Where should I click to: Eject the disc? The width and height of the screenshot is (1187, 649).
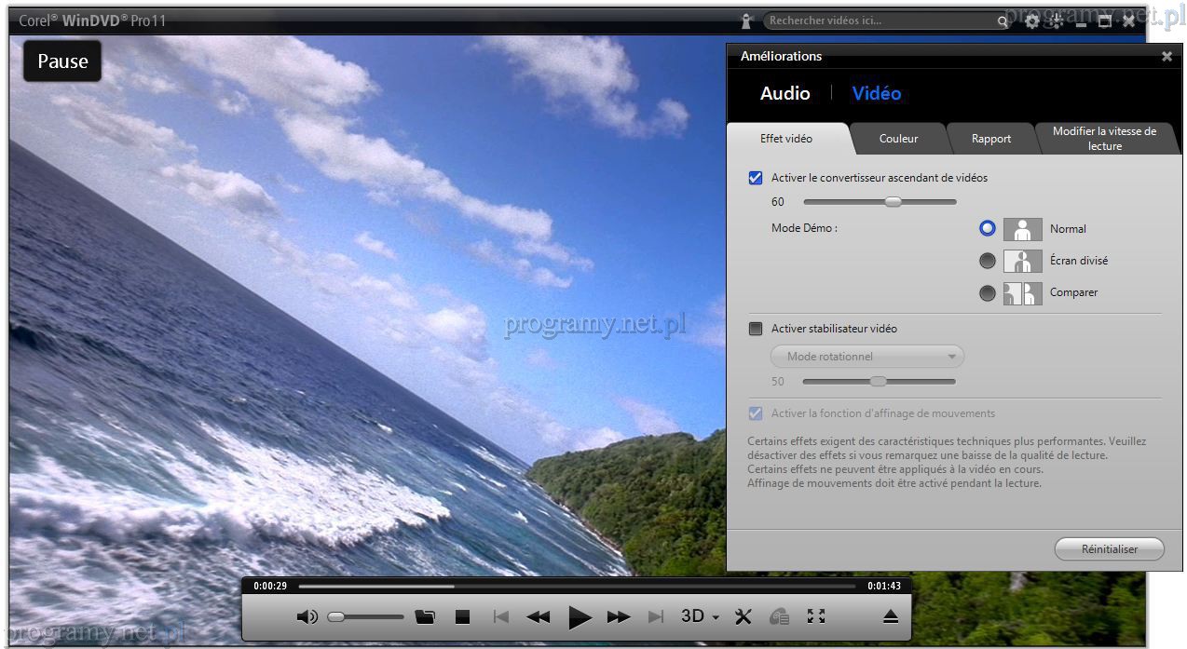pos(890,616)
